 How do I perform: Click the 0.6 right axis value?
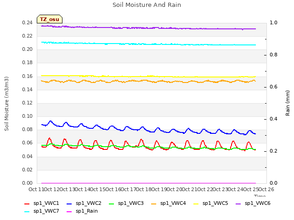273,87
